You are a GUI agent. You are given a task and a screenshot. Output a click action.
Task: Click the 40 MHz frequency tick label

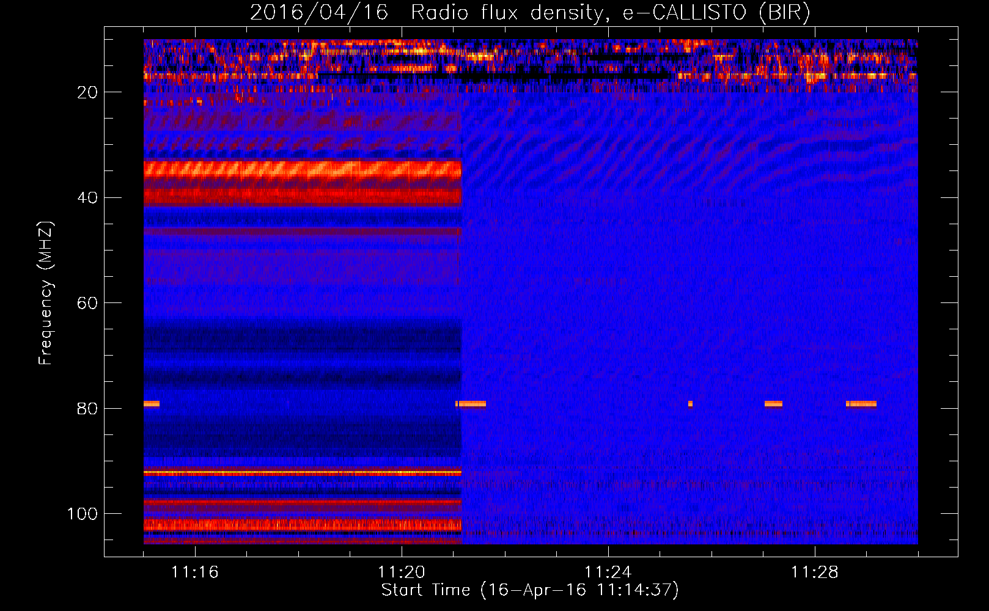coord(87,198)
